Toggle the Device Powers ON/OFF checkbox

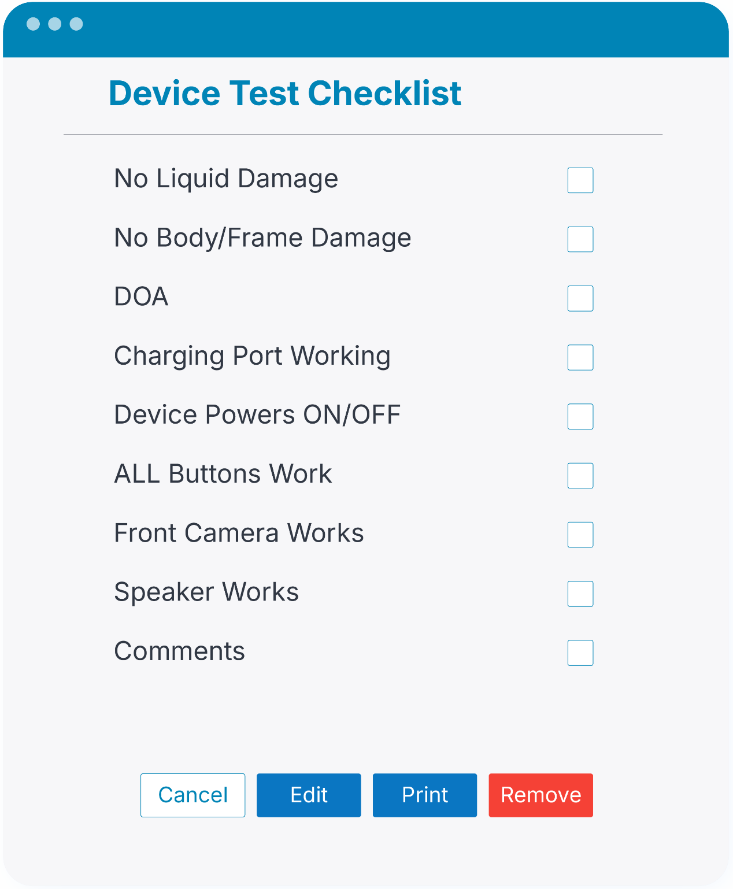(580, 416)
